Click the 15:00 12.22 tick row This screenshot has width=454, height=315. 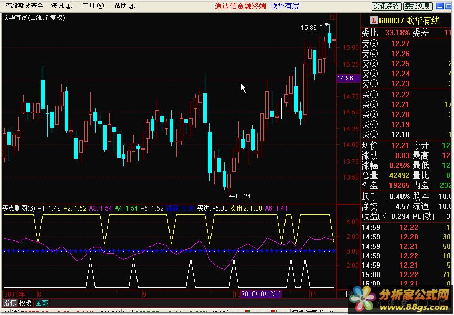pos(406,275)
